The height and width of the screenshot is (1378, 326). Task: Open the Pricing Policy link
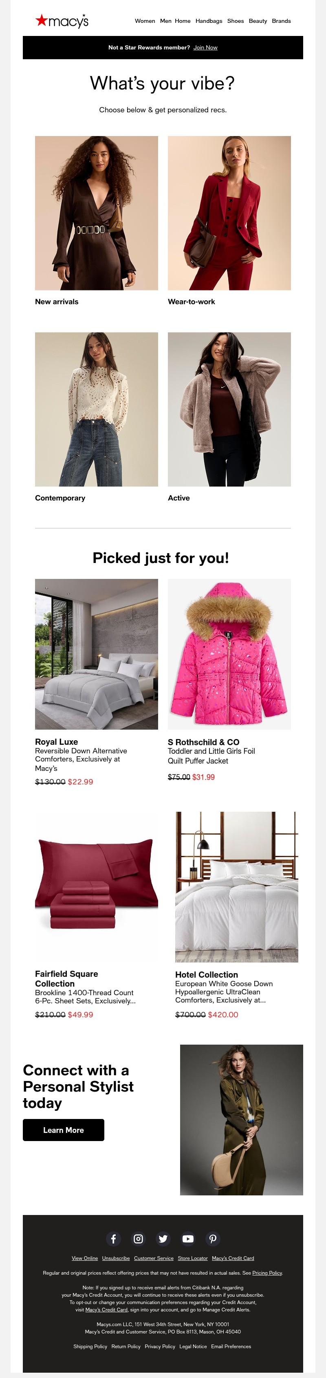[x=267, y=1273]
